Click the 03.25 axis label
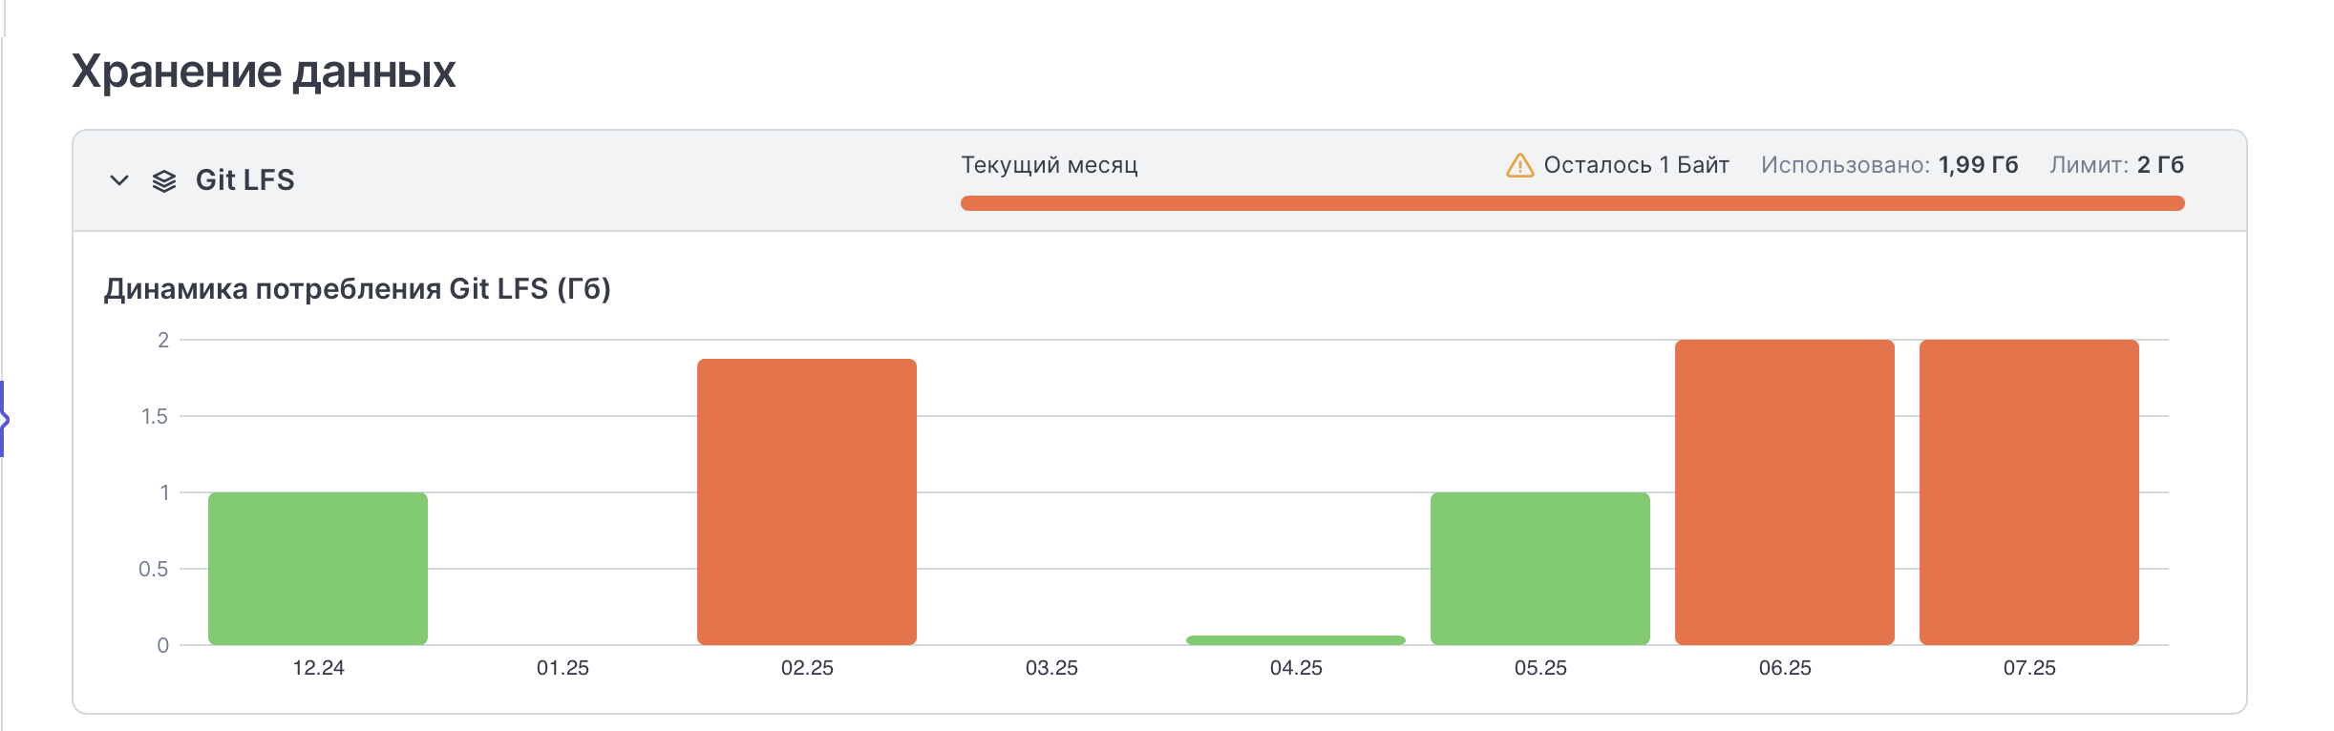The width and height of the screenshot is (2334, 731). point(1051,668)
